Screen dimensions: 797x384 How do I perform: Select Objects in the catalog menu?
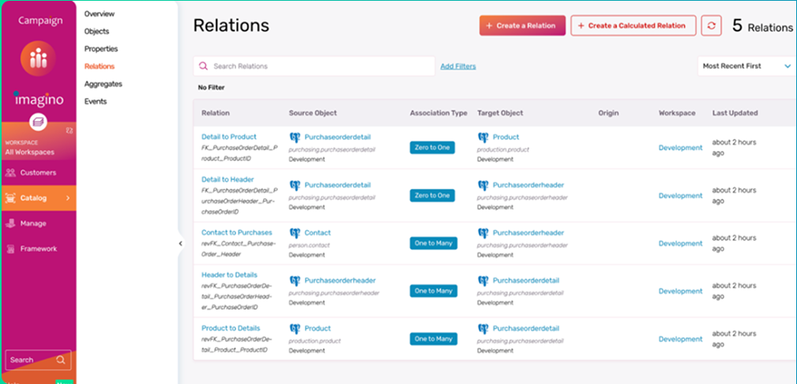coord(96,32)
